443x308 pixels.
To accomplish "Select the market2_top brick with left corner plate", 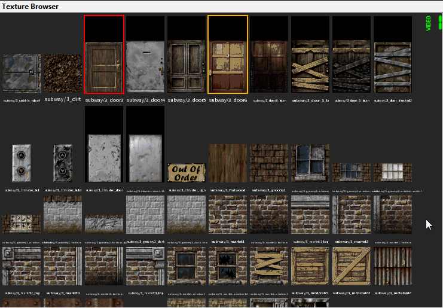I will 22,266.
